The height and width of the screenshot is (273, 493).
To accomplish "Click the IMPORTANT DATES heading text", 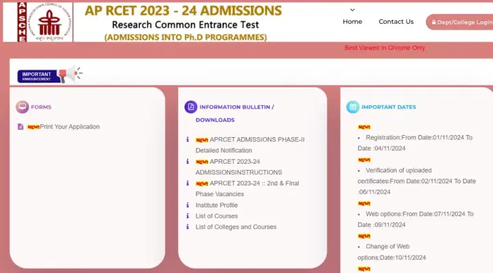I will coord(389,107).
